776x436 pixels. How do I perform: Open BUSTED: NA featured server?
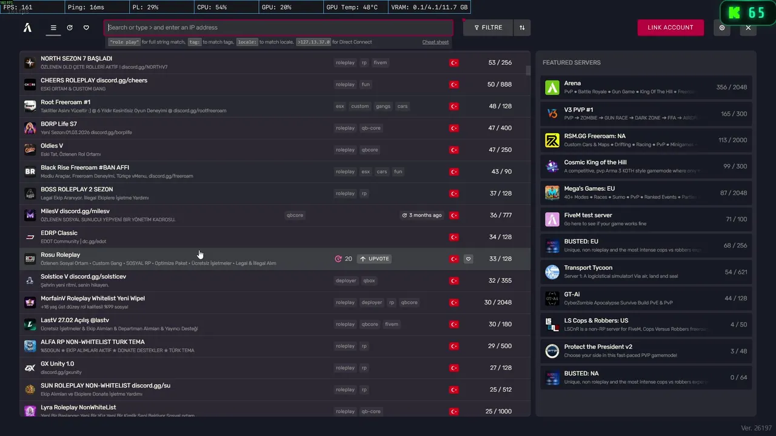(646, 377)
